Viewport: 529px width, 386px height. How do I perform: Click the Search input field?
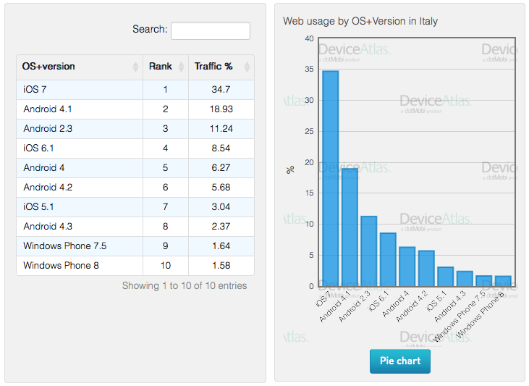[210, 30]
